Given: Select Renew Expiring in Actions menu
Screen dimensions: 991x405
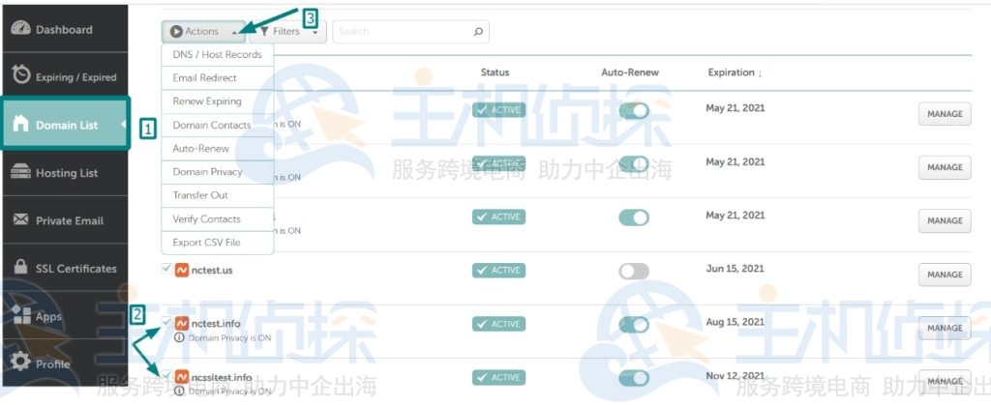Looking at the screenshot, I should click(218, 101).
